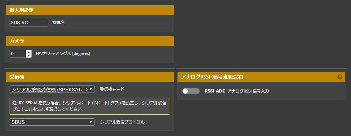Open the アナログRSSI help question mark icon

[x=340, y=77]
